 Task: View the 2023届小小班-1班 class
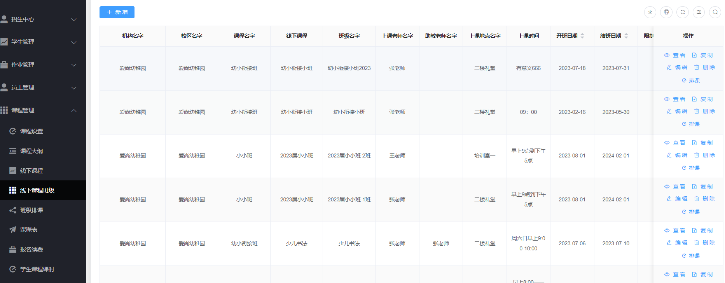pyautogui.click(x=675, y=187)
